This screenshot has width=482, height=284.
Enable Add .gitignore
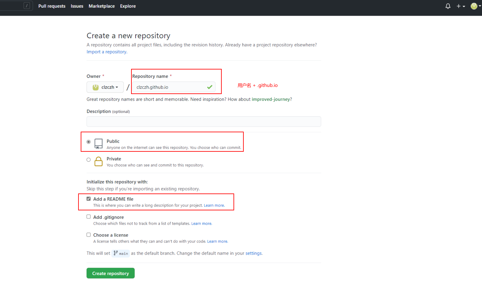tap(88, 216)
